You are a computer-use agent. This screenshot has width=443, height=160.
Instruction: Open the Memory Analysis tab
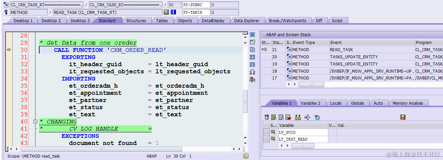(408, 103)
